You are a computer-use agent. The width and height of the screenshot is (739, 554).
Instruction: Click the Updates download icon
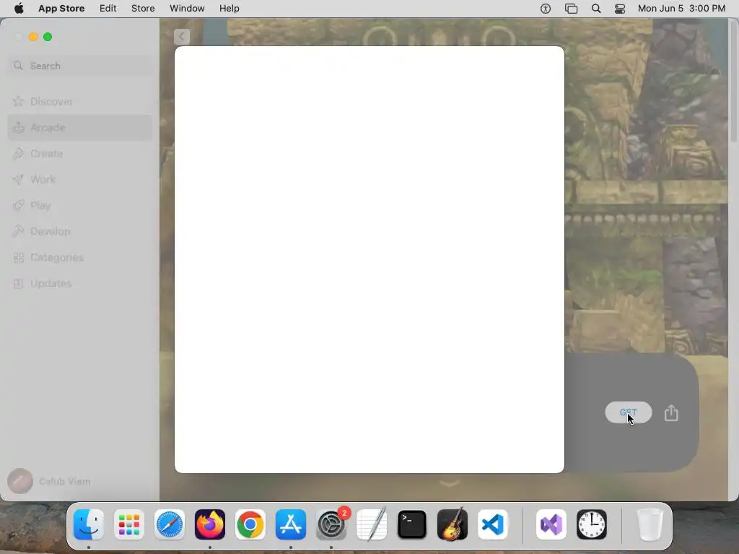pos(18,283)
